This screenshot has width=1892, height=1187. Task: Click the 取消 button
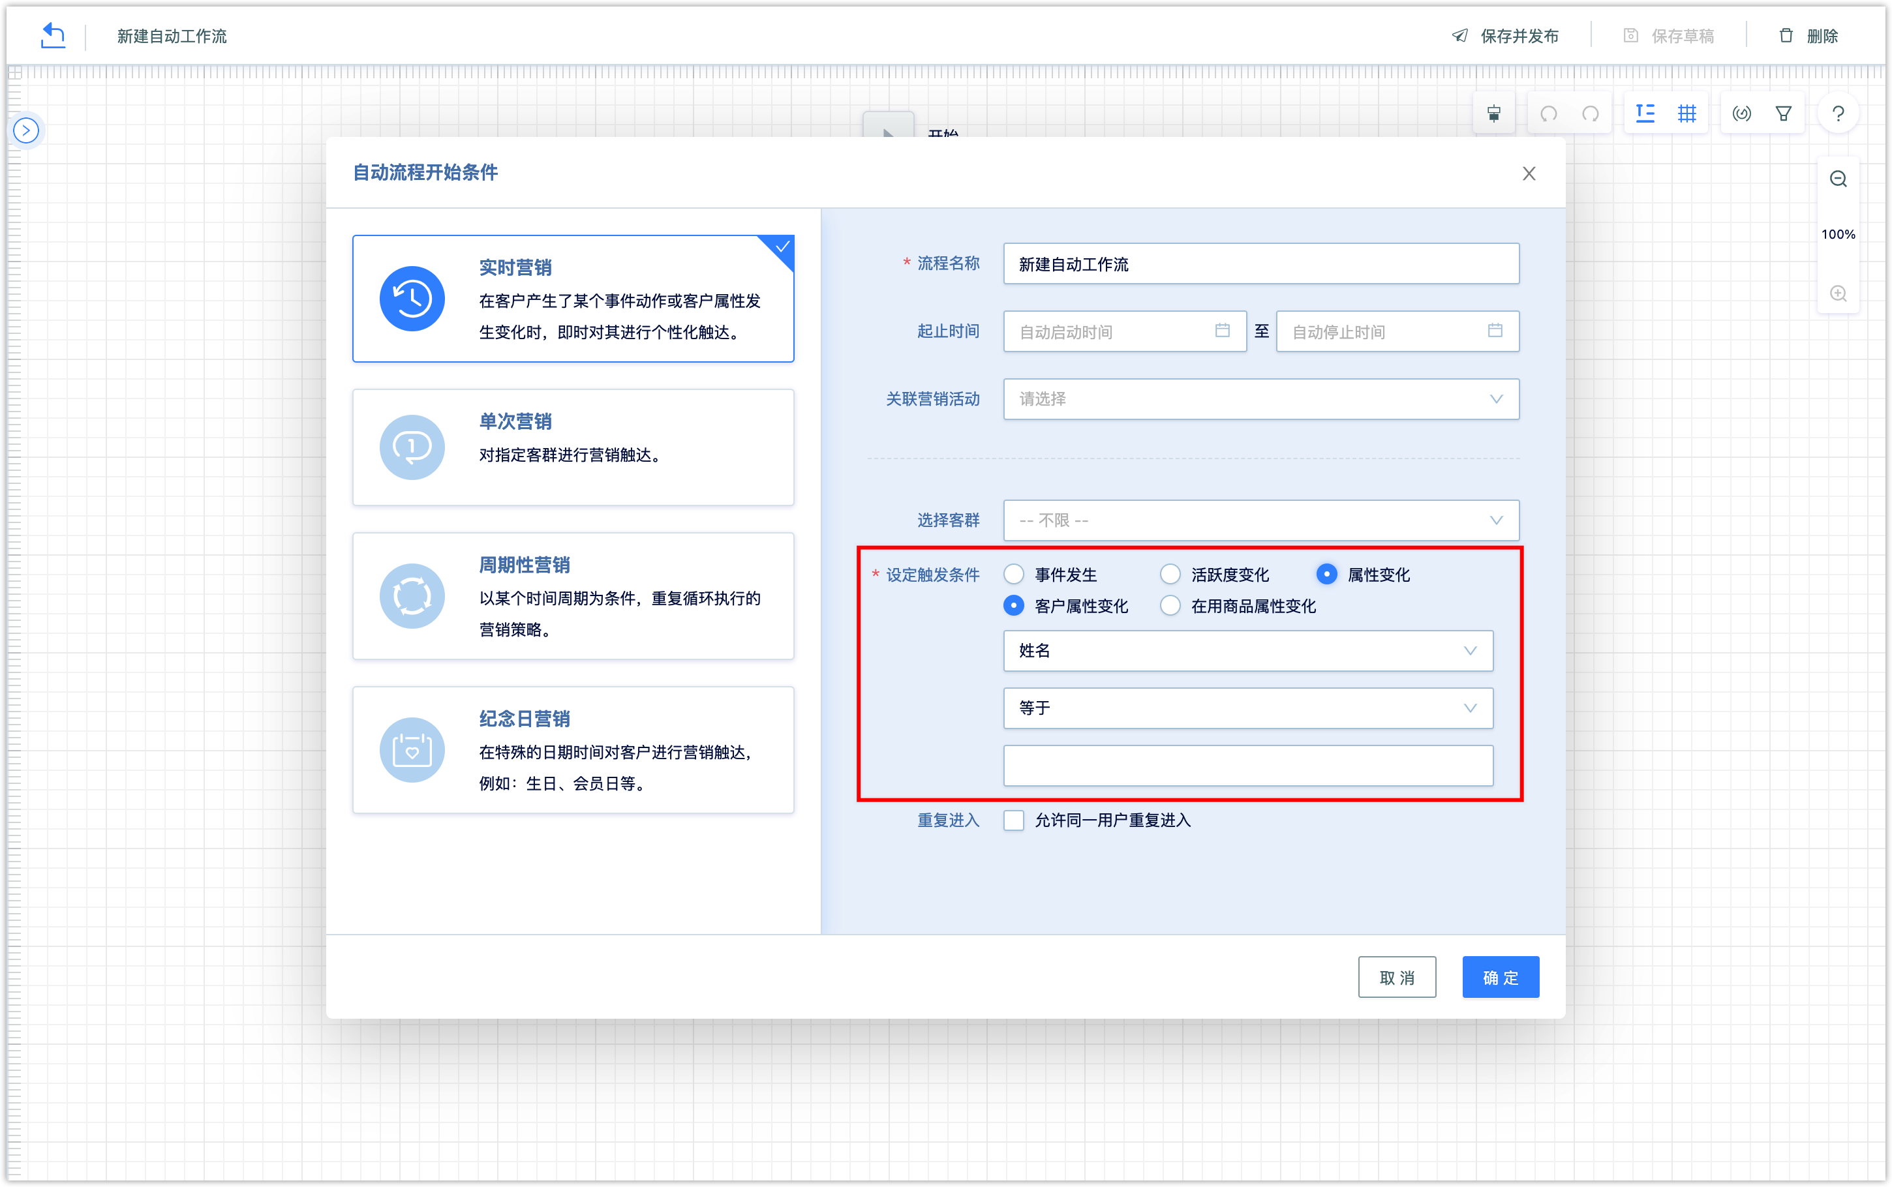pyautogui.click(x=1397, y=978)
